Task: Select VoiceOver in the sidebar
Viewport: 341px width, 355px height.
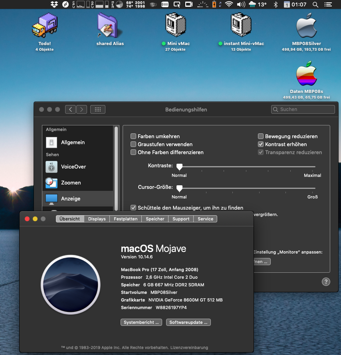Action: [x=78, y=167]
